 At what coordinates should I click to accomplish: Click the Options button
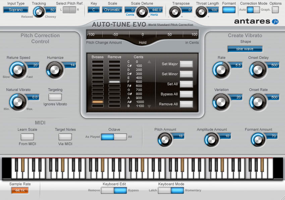click(x=275, y=10)
